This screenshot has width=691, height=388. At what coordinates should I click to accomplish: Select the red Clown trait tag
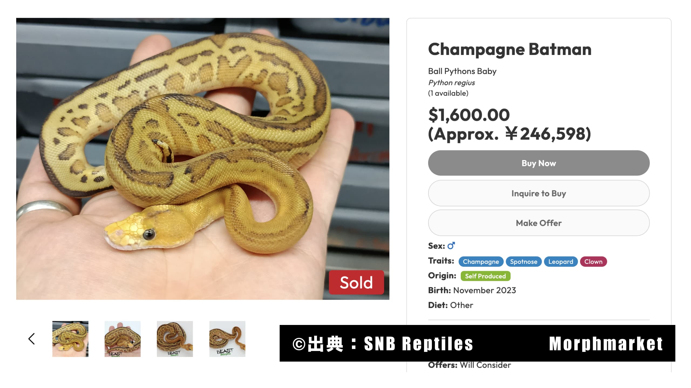(x=593, y=262)
